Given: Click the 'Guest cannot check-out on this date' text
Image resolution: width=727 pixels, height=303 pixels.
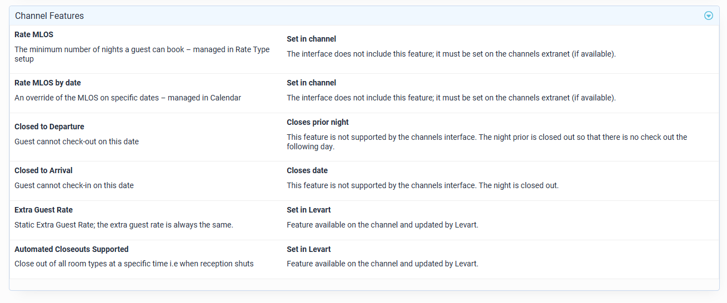Looking at the screenshot, I should point(77,142).
